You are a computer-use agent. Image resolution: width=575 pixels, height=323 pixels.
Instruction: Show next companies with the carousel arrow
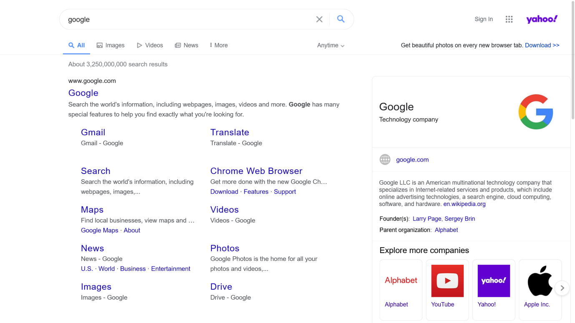(562, 288)
